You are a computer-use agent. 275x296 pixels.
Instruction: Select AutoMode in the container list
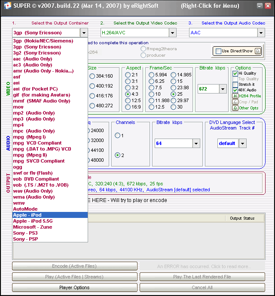click(x=50, y=209)
